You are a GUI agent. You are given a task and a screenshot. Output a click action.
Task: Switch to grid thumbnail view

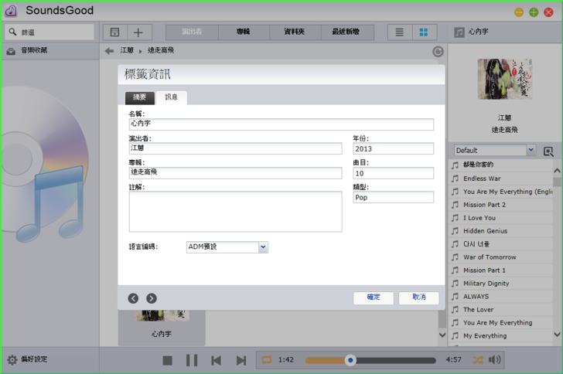tap(423, 32)
